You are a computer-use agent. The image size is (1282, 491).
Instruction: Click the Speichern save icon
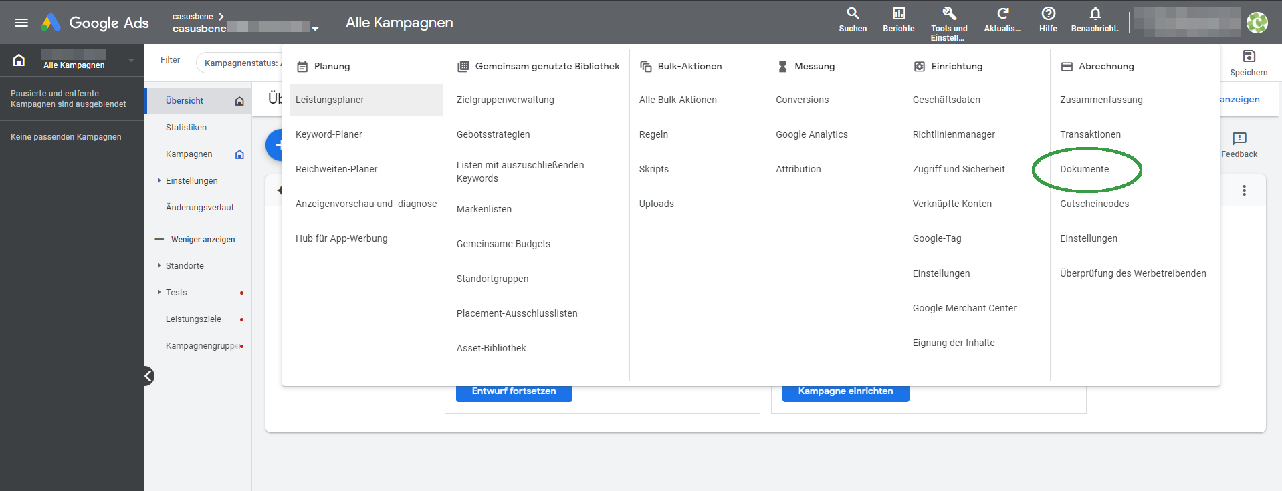pyautogui.click(x=1249, y=56)
